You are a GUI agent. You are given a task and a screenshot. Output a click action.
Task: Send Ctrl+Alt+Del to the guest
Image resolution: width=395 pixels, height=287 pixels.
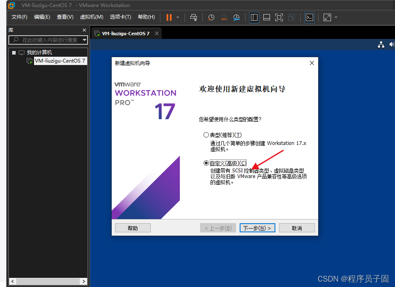[x=194, y=17]
